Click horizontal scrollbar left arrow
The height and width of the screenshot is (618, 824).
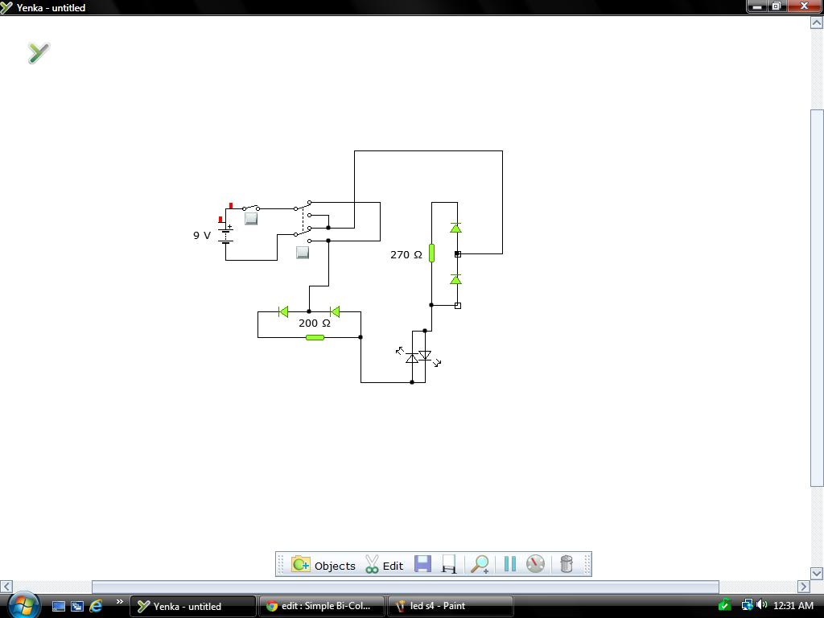6,586
